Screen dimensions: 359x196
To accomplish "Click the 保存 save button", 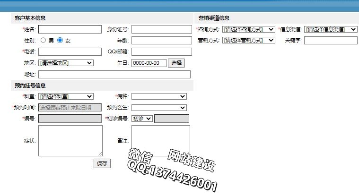I will pyautogui.click(x=102, y=163).
